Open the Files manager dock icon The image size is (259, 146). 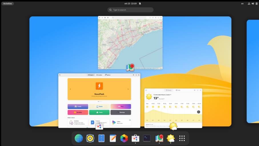click(x=101, y=138)
